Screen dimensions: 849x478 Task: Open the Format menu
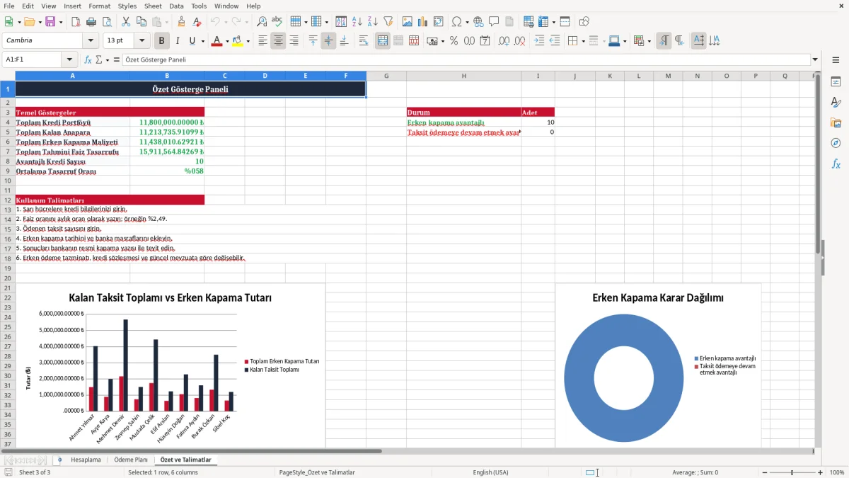tap(100, 6)
